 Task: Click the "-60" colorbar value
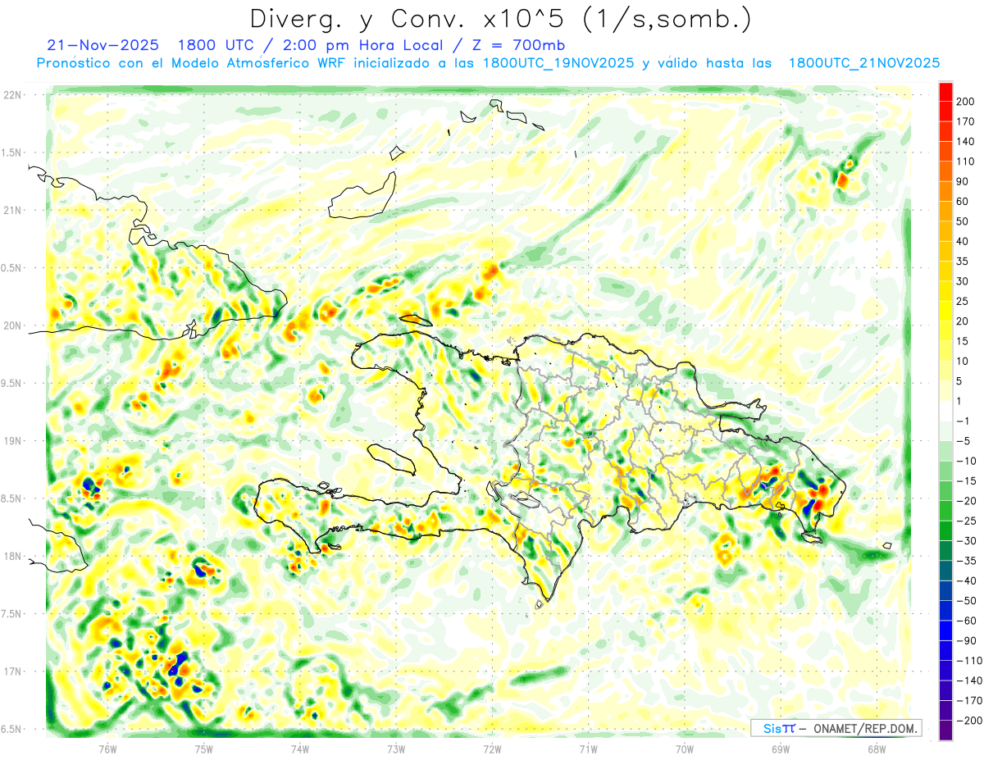965,621
